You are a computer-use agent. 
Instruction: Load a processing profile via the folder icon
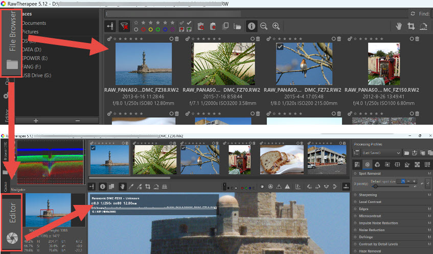(407, 153)
